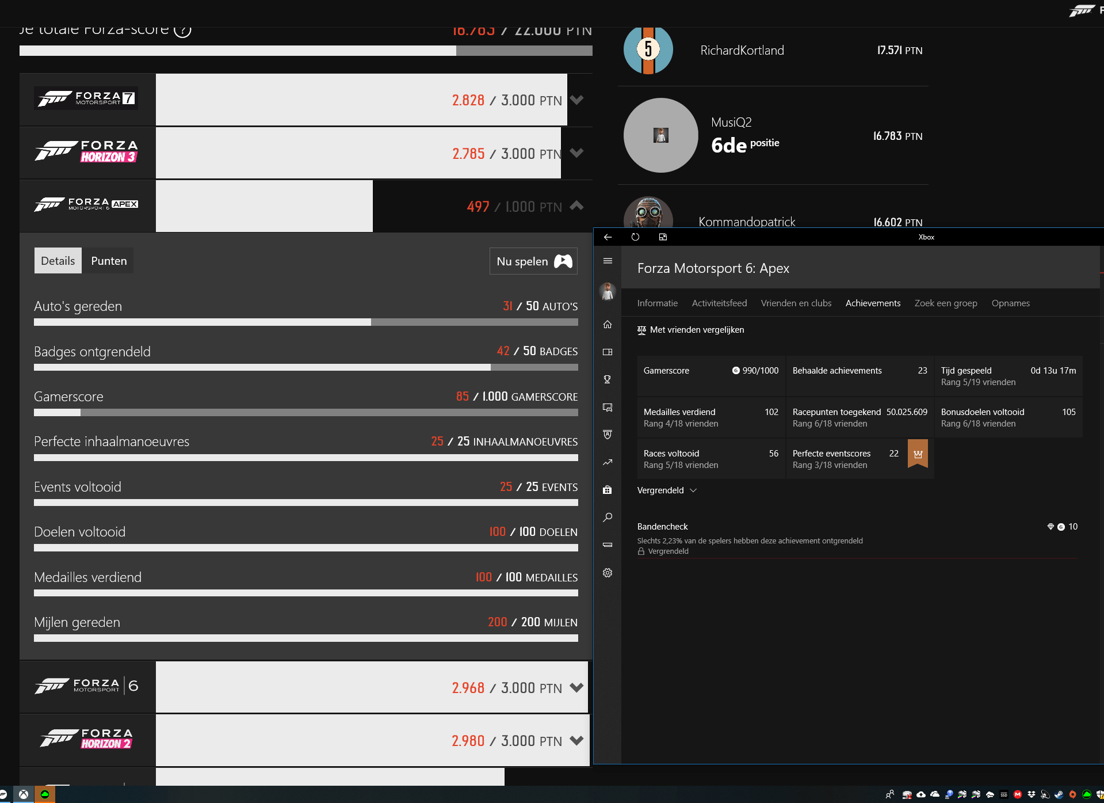Open the Informatie tab
Screen dimensions: 1104x803
pyautogui.click(x=658, y=303)
